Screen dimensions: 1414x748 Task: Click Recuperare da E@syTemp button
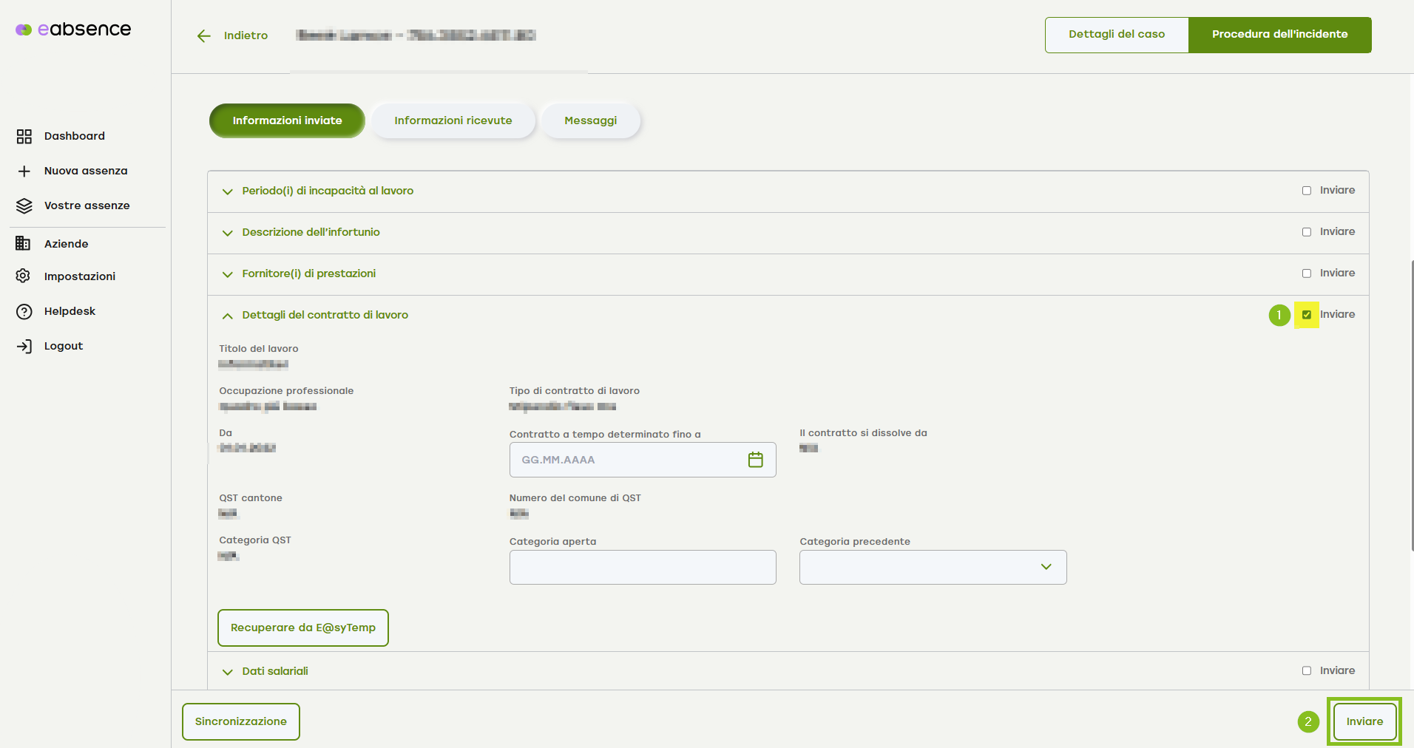[x=303, y=628]
